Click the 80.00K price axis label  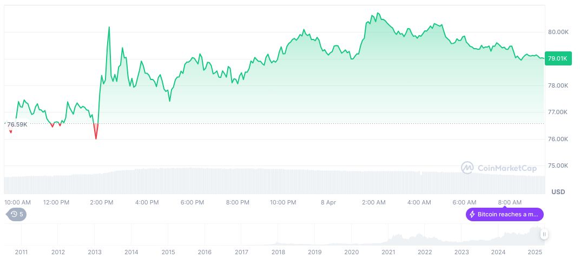558,32
